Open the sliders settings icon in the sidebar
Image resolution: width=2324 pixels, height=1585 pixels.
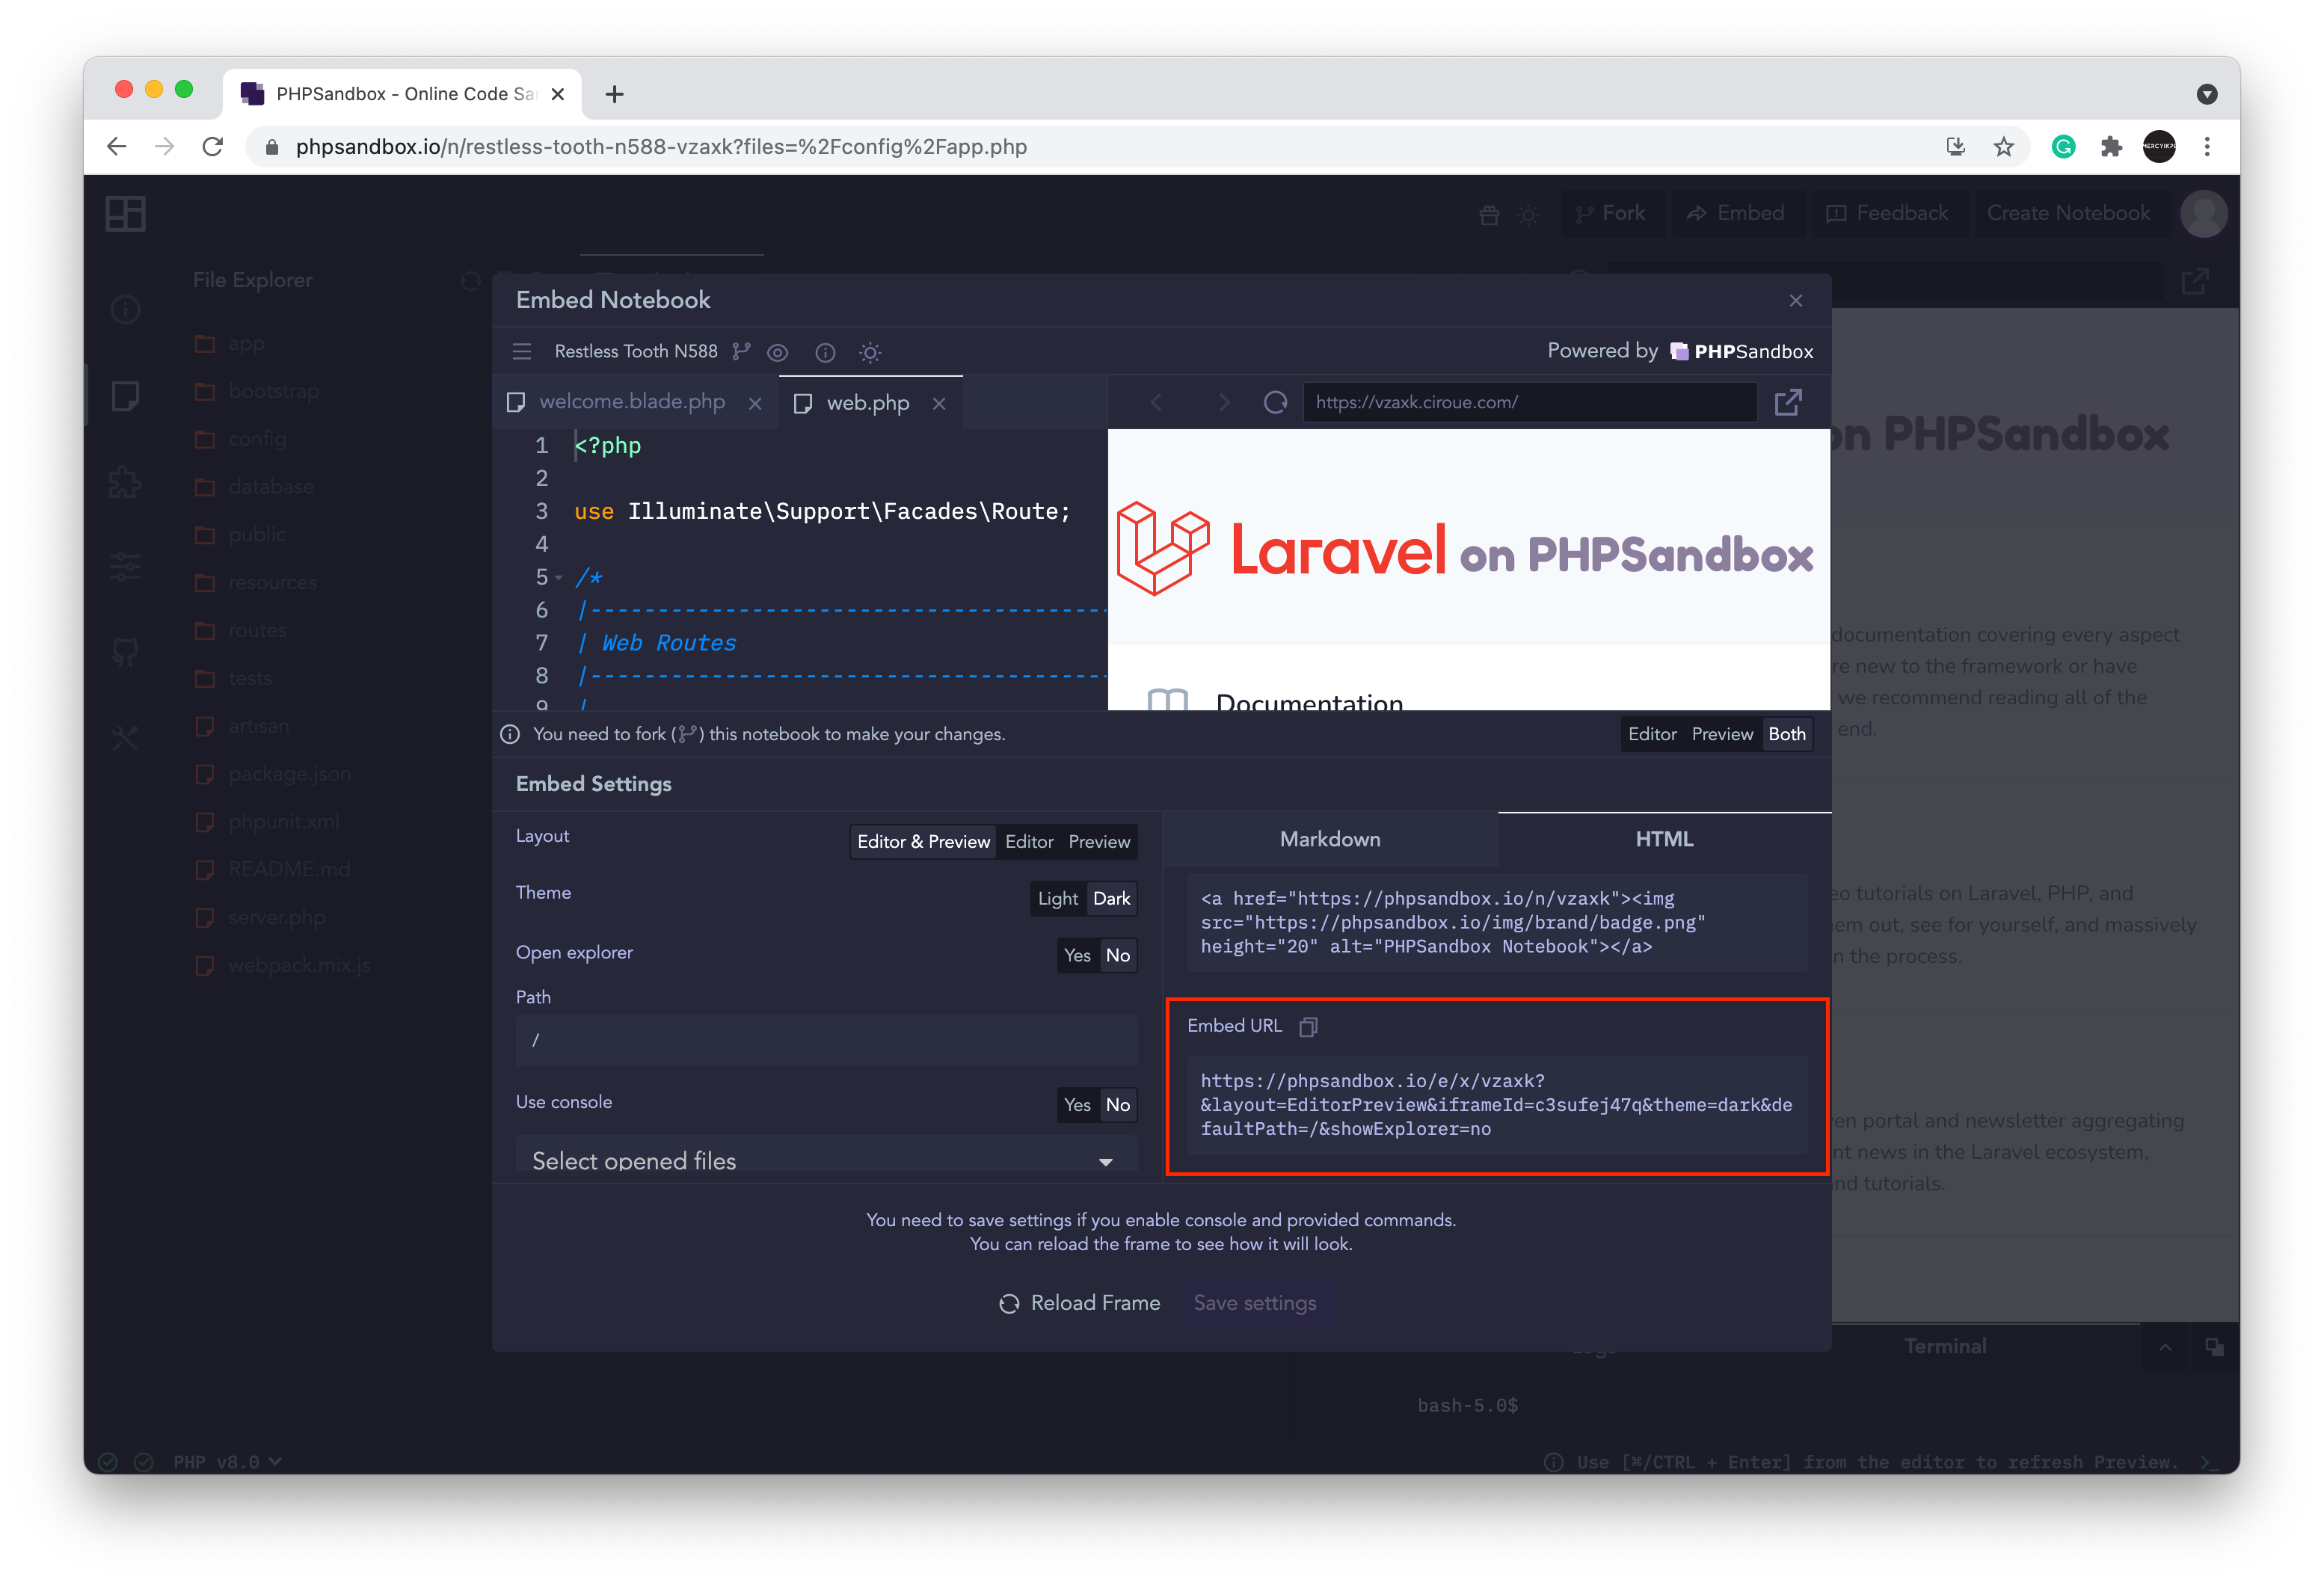click(x=126, y=567)
